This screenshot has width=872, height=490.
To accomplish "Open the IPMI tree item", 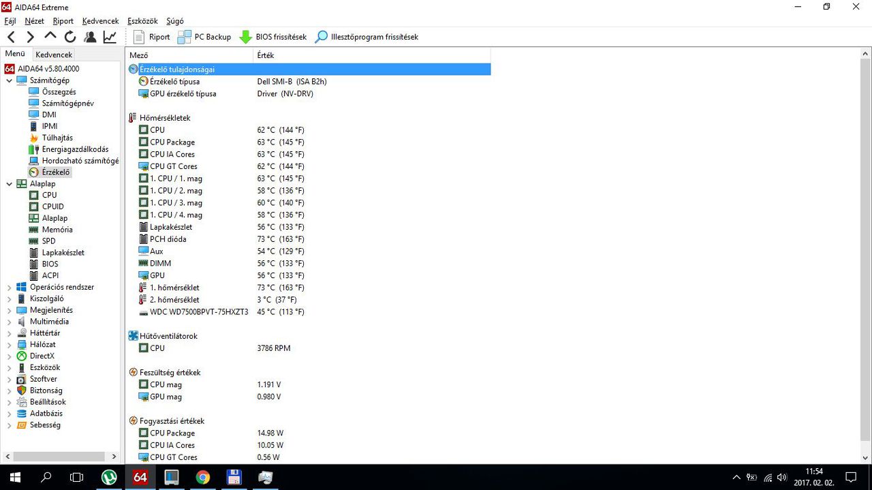I will [x=50, y=126].
